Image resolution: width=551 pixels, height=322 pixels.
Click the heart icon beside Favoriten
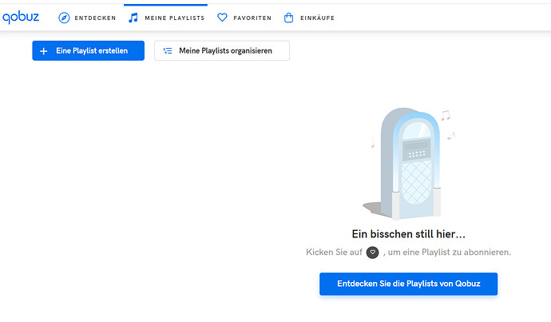tap(222, 18)
